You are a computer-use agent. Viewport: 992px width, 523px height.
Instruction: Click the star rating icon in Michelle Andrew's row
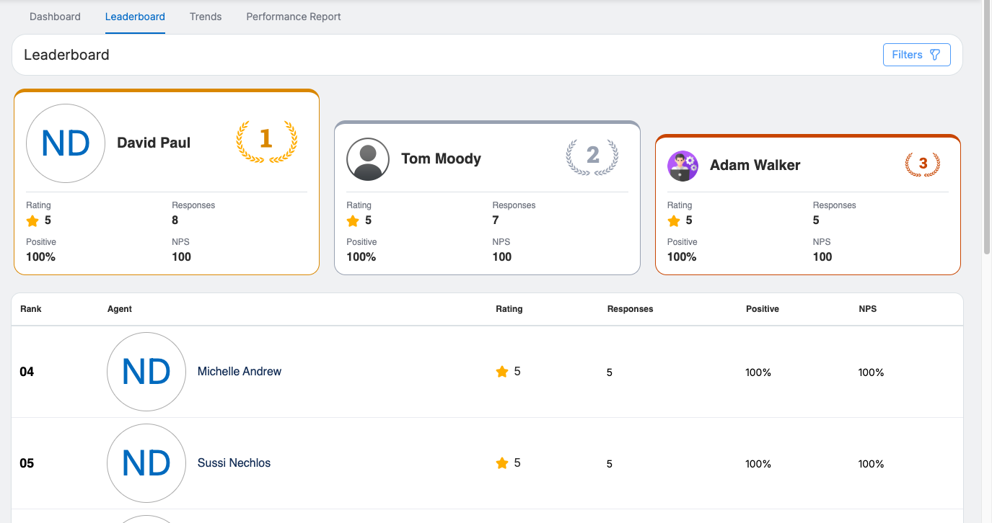[x=502, y=372]
